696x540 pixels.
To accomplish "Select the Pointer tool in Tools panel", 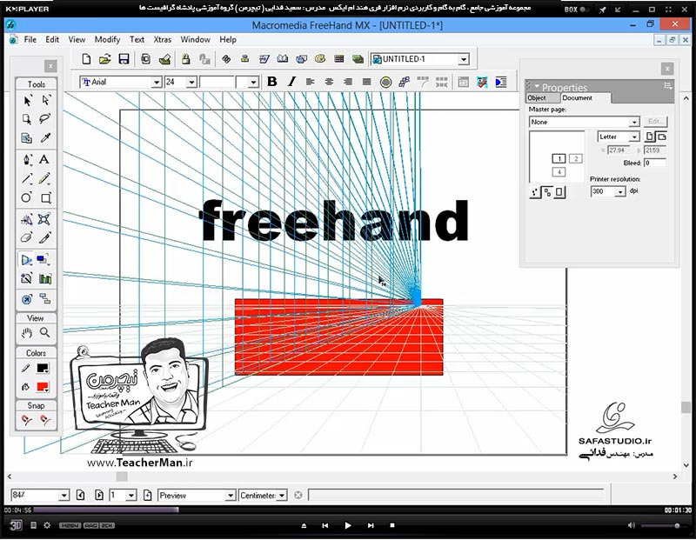I will [27, 101].
